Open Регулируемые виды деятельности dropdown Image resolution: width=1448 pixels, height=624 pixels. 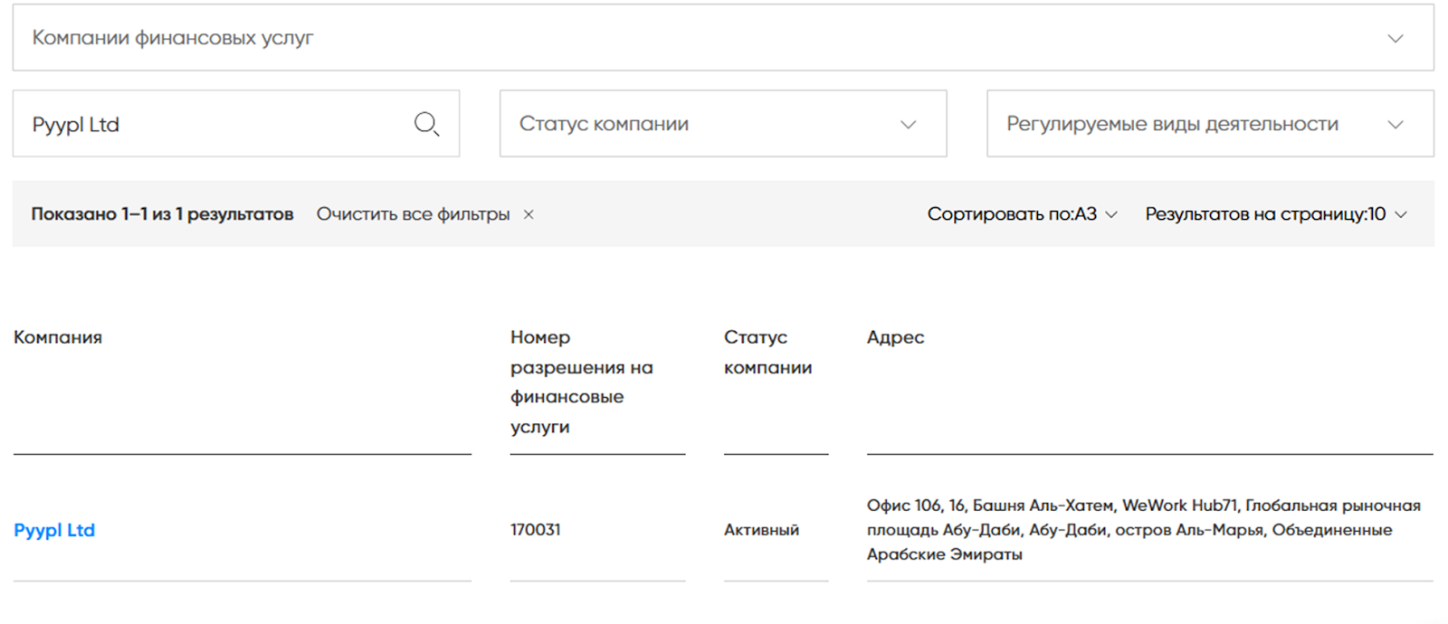1210,124
